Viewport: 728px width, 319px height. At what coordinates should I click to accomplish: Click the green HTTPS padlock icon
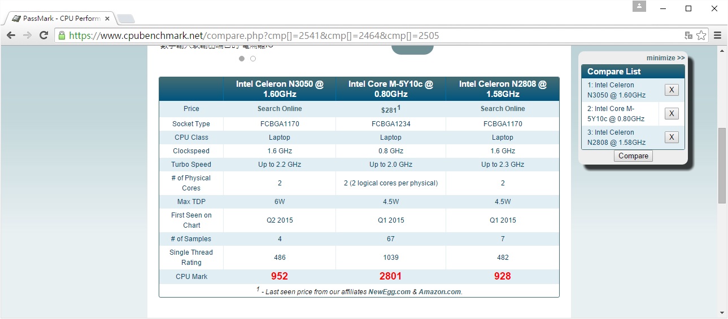point(62,36)
